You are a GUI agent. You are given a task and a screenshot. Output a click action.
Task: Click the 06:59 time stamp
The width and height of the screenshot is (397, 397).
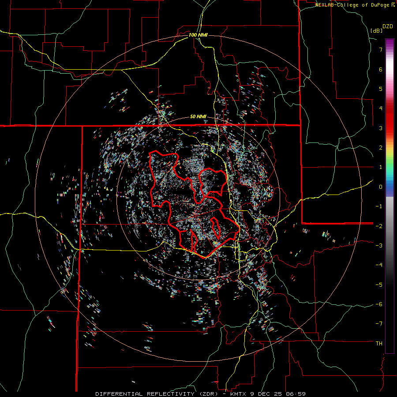[x=297, y=394]
